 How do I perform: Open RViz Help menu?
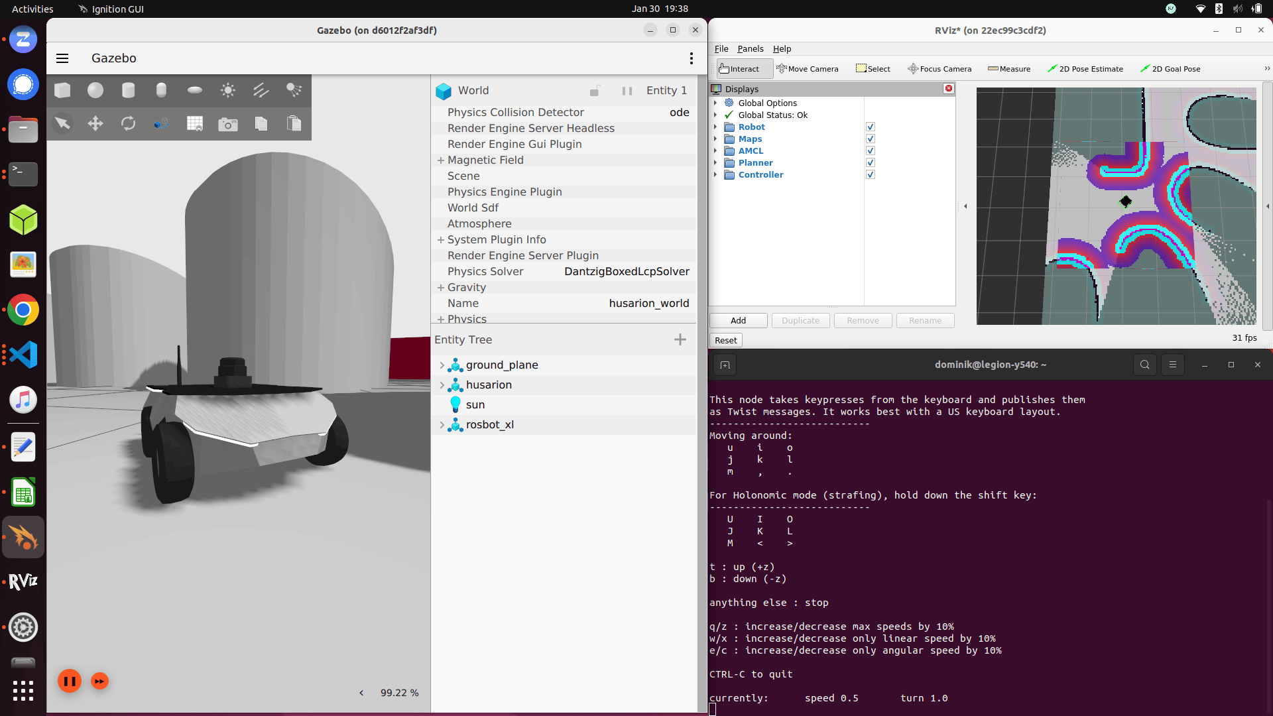(782, 48)
